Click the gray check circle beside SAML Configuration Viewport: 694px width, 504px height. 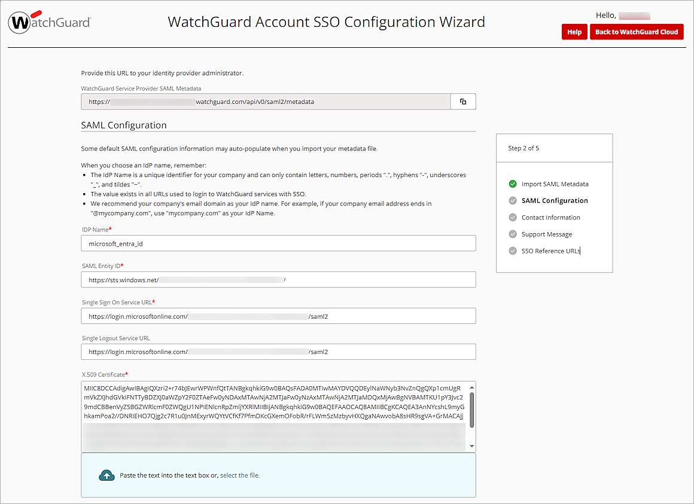pos(512,200)
